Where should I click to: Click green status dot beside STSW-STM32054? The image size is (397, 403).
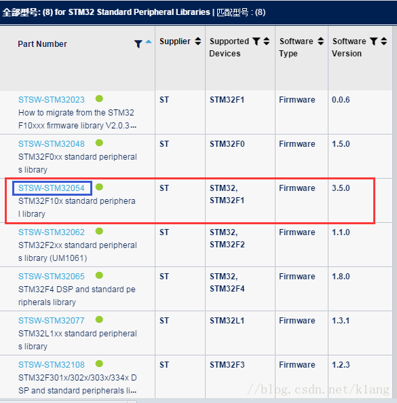click(x=99, y=187)
